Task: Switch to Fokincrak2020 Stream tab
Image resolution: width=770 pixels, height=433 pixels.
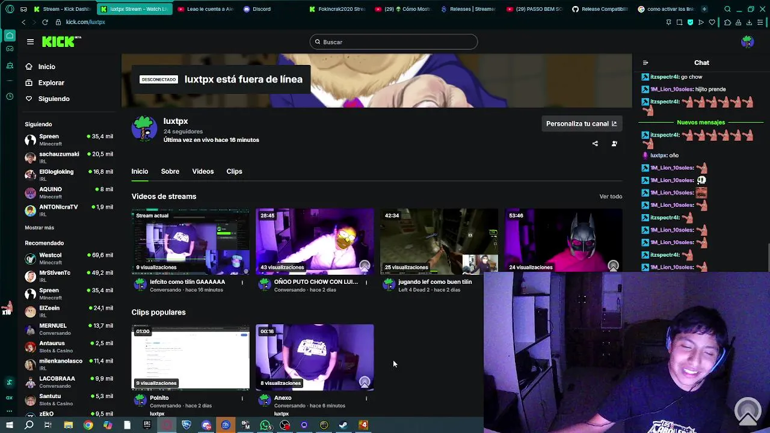Action: 337,9
